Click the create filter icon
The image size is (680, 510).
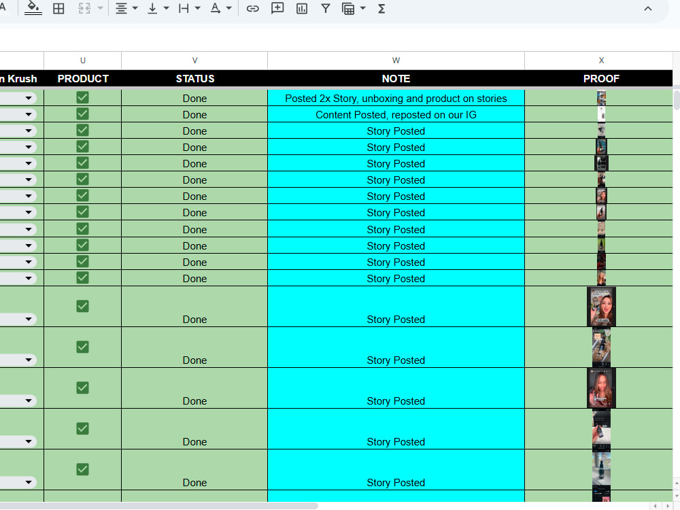(325, 9)
